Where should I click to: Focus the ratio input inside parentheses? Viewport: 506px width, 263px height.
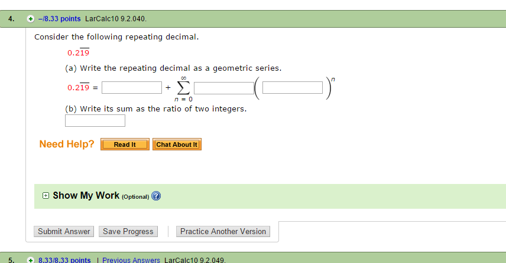(x=293, y=87)
